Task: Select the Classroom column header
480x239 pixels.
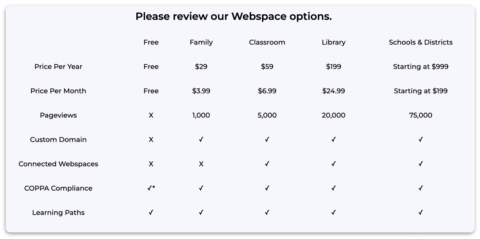Action: tap(267, 42)
